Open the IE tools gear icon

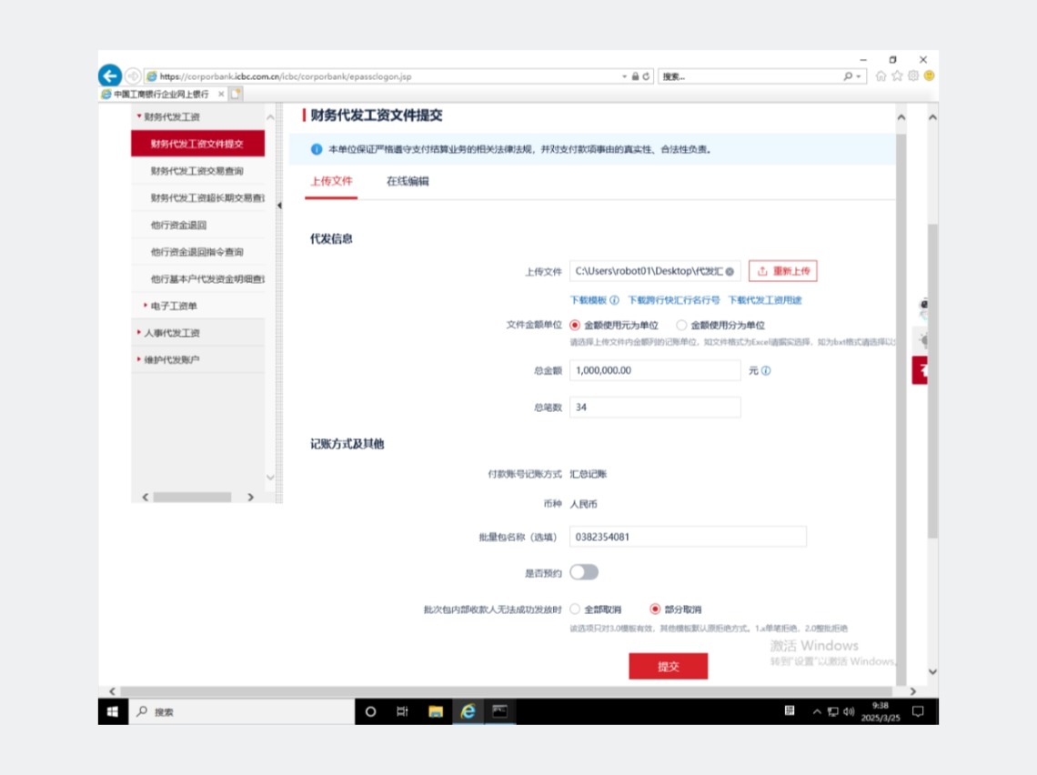click(x=913, y=76)
